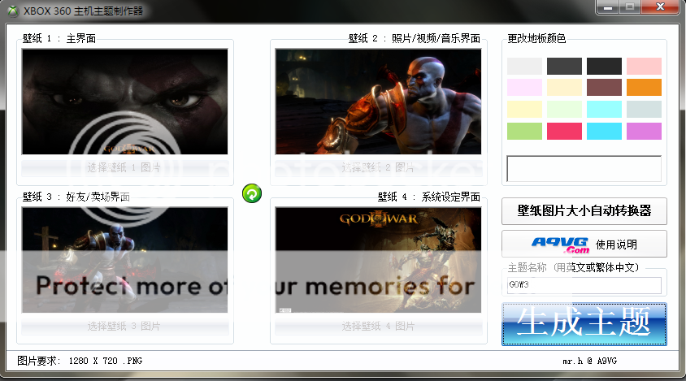Select the violet purple color swatch
The width and height of the screenshot is (686, 381).
tap(644, 131)
